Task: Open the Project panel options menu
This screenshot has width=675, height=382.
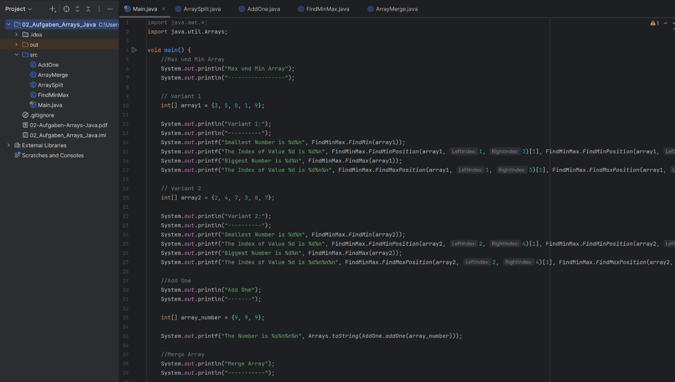Action: (99, 9)
